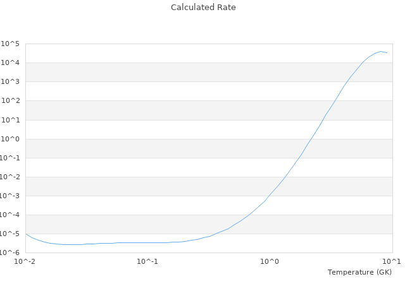Pick the 10^1 label on the y-axis
The width and height of the screenshot is (405, 303).
coord(10,120)
